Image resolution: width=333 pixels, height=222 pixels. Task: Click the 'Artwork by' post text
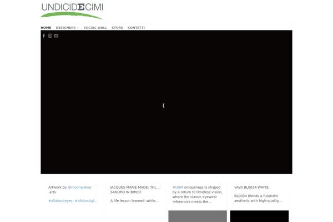(57, 187)
